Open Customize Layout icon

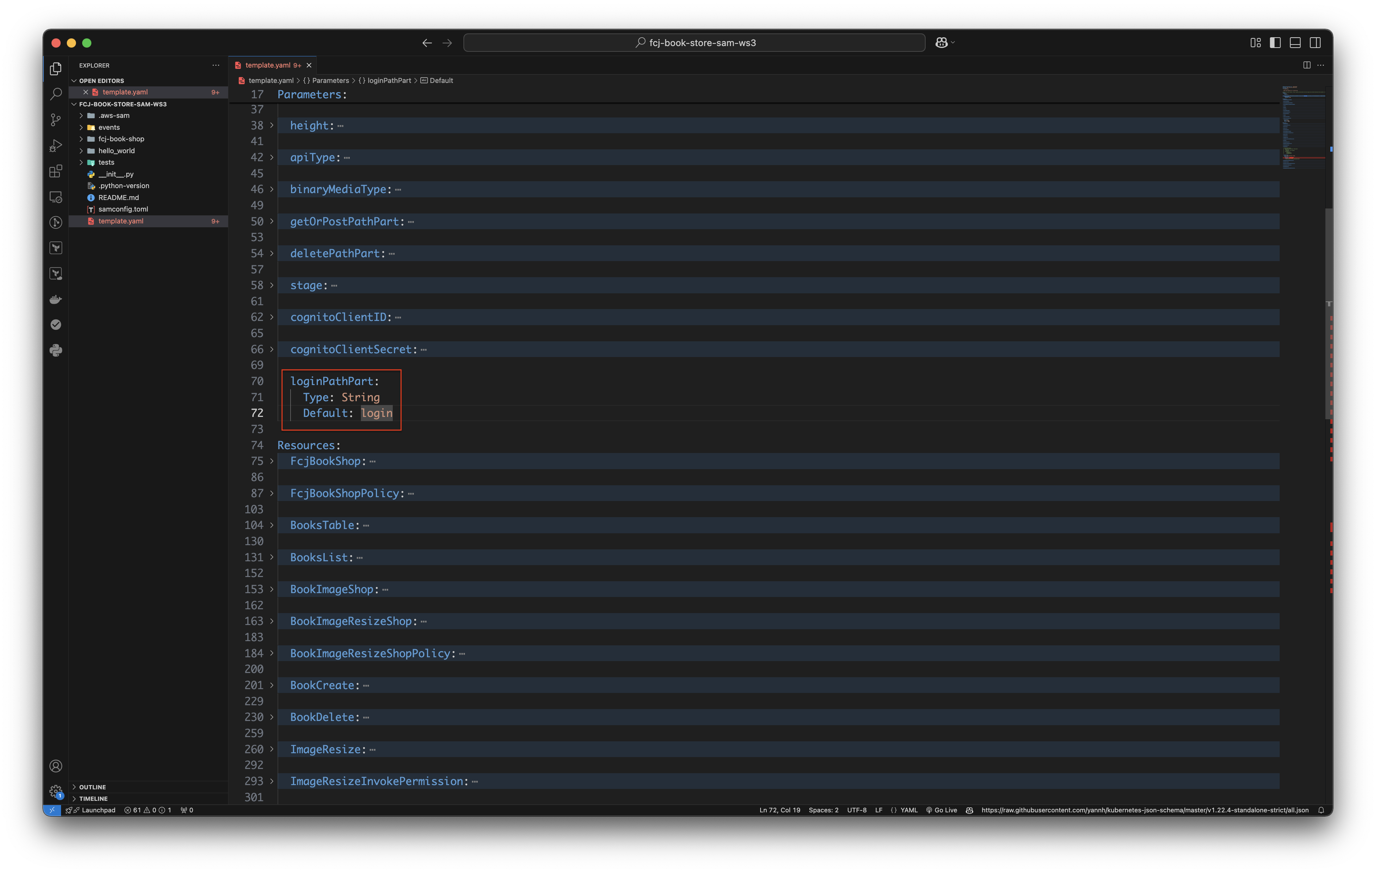tap(1255, 43)
